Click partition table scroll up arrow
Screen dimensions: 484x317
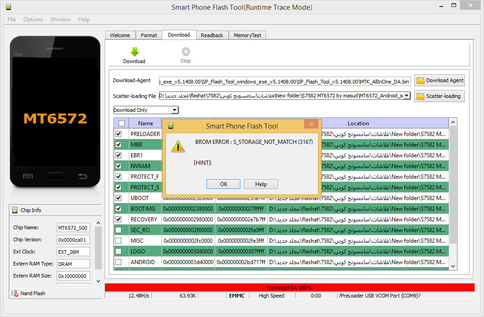coord(453,123)
